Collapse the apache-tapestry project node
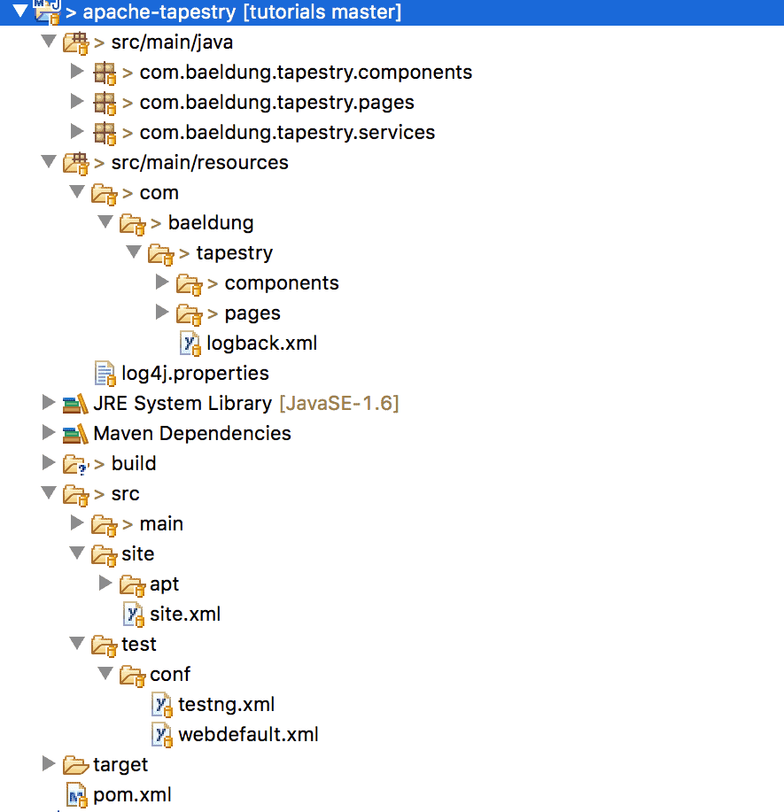 [x=20, y=11]
